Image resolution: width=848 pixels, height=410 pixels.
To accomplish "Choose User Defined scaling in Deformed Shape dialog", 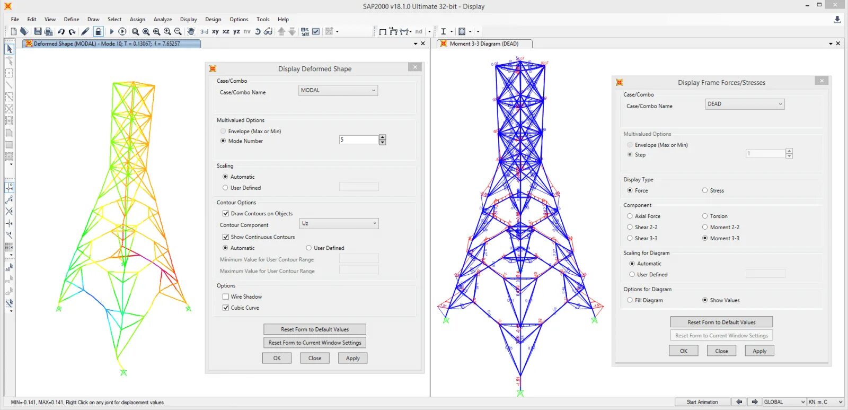I will 225,188.
